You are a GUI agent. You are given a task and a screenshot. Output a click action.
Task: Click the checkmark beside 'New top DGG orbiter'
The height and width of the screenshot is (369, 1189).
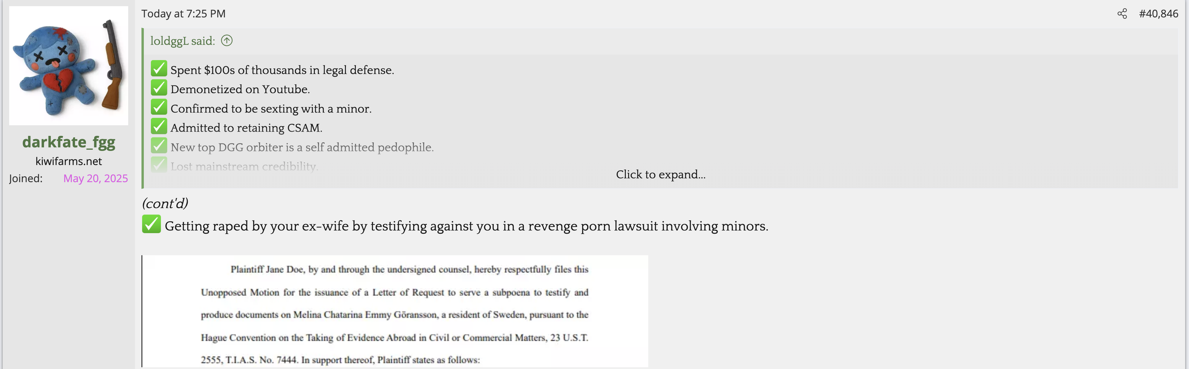[159, 146]
